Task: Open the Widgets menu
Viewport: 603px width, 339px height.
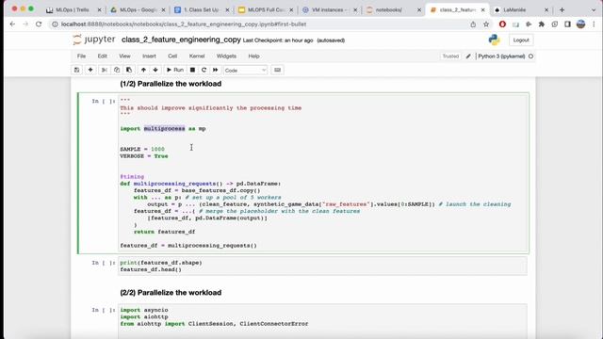Action: (x=226, y=56)
